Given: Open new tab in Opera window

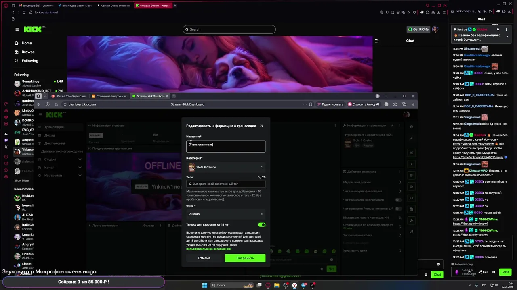Looking at the screenshot, I should click(x=175, y=6).
